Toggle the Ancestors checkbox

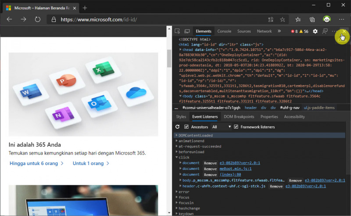186,127
